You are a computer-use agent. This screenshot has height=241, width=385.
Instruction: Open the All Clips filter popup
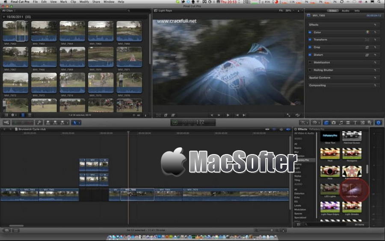[9, 11]
